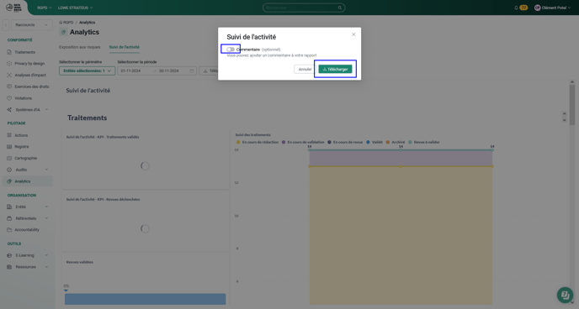Screen dimensions: 579x309
Task: Open the Raccourcis dropdown
Action: coord(31,25)
